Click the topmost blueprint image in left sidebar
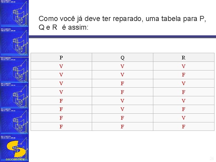Screen dimensions: 216x162 (x=14, y=15)
